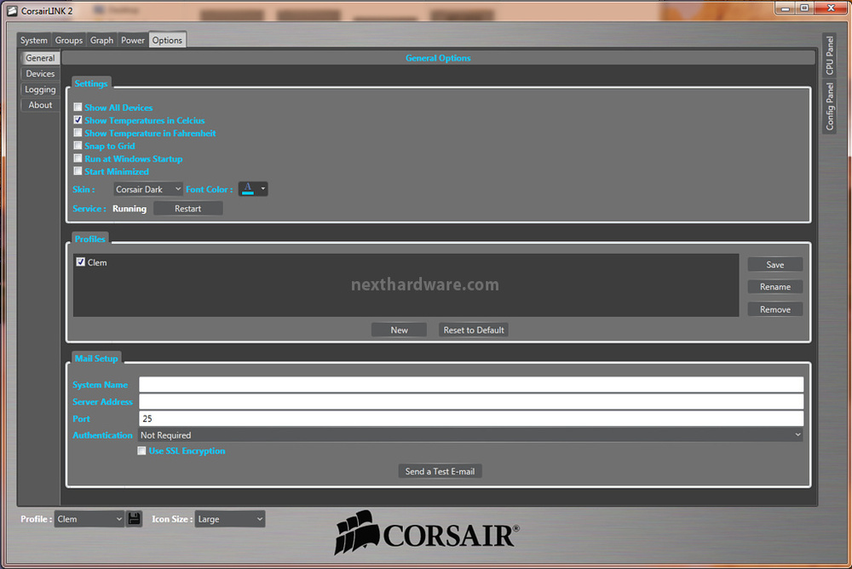Enable Run at Windows Startup
This screenshot has width=852, height=569.
click(78, 158)
